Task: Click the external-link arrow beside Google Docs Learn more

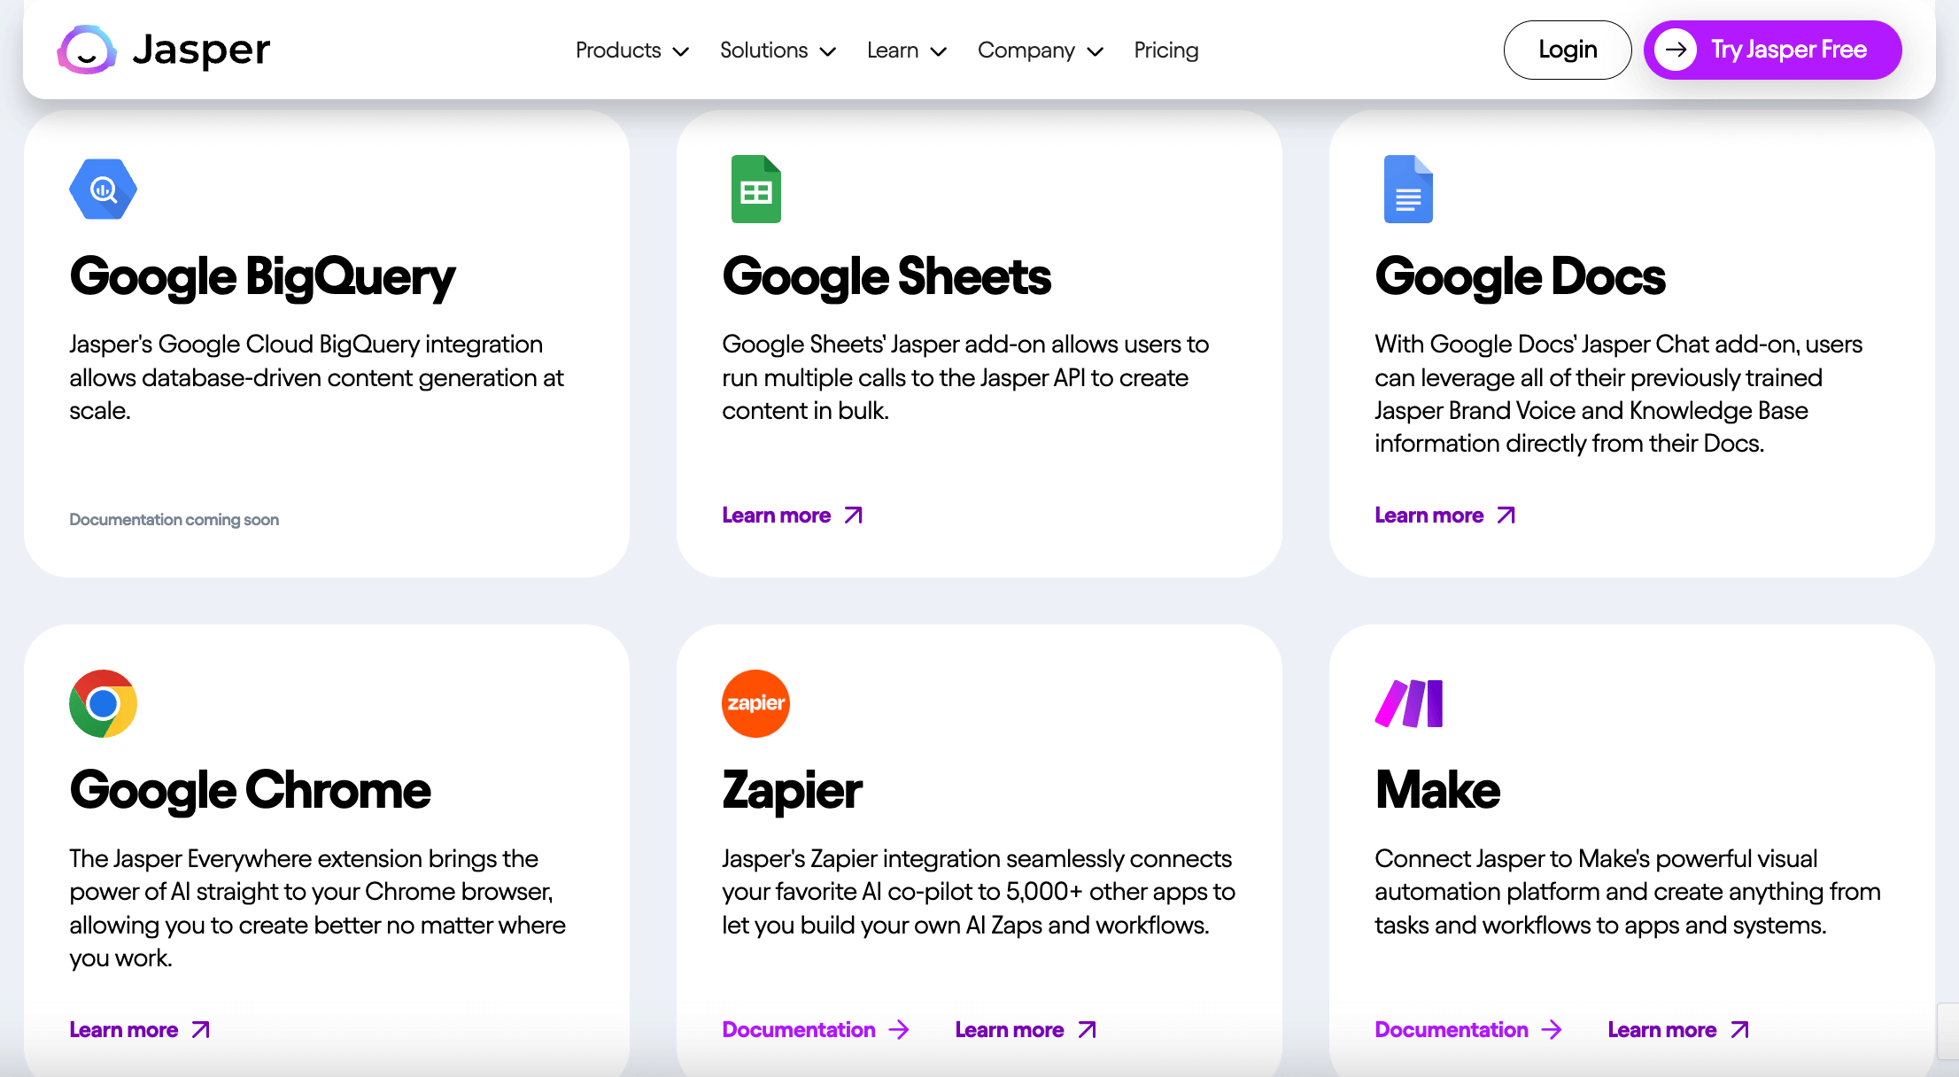Action: tap(1505, 515)
